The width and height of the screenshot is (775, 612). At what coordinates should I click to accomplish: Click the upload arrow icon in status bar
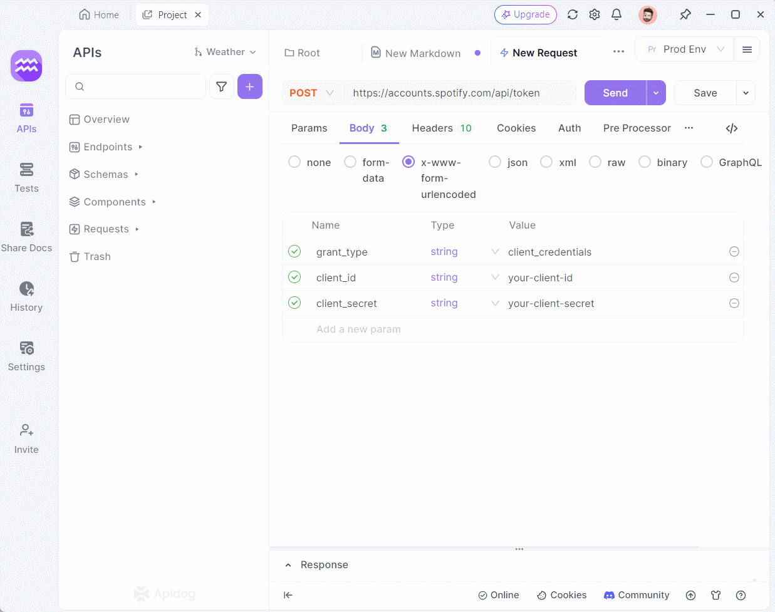click(690, 595)
